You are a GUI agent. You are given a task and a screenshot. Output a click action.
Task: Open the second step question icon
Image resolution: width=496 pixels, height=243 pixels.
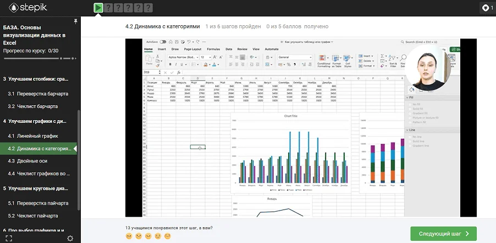click(x=109, y=8)
